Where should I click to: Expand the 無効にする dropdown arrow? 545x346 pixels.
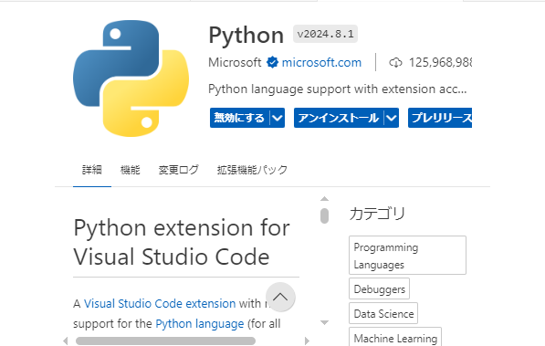coord(278,118)
